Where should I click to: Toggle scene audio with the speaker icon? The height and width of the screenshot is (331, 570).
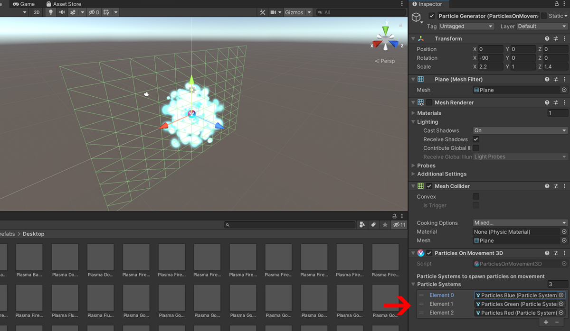62,12
